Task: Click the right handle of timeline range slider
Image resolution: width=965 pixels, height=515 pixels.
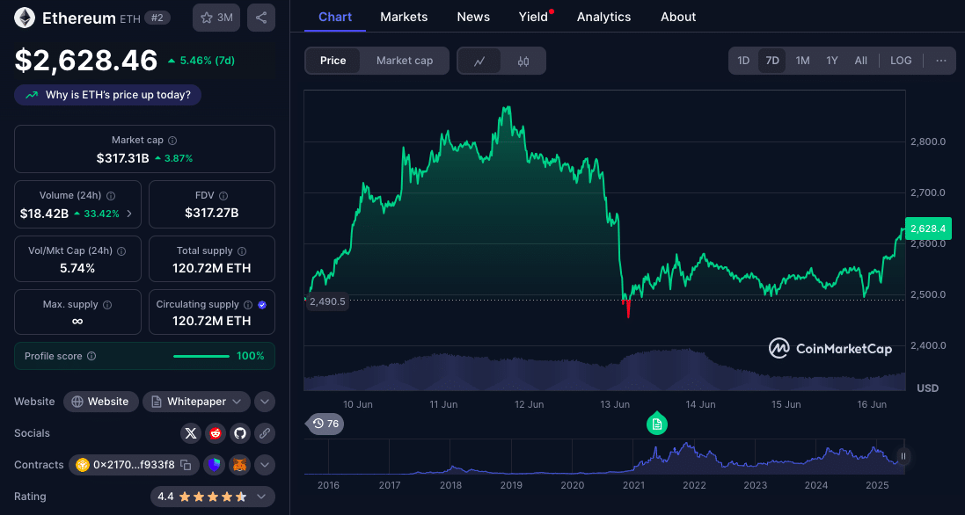Action: [903, 456]
